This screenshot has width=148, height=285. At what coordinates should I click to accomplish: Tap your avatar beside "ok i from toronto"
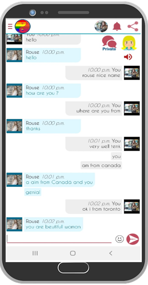[x=132, y=207]
